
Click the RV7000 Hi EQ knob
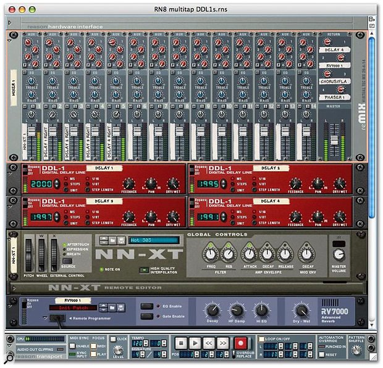click(x=261, y=311)
